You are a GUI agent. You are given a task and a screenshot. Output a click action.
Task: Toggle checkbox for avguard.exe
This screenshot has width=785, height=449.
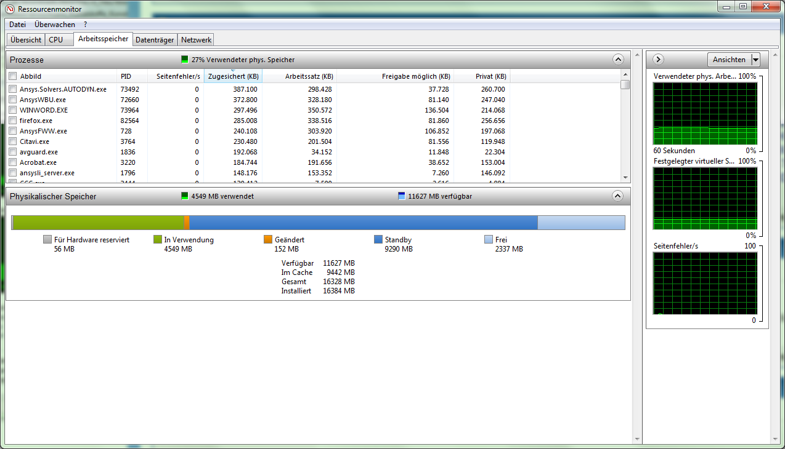tap(12, 152)
